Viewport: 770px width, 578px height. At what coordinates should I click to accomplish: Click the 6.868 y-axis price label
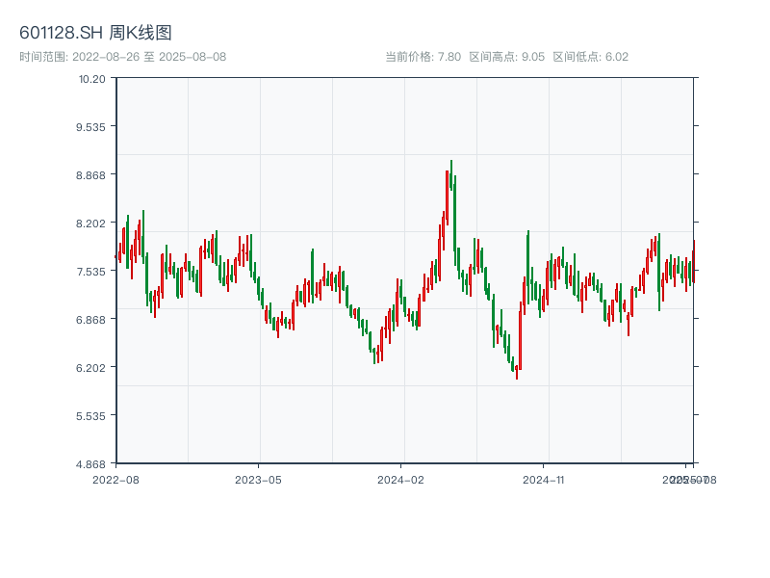point(90,320)
